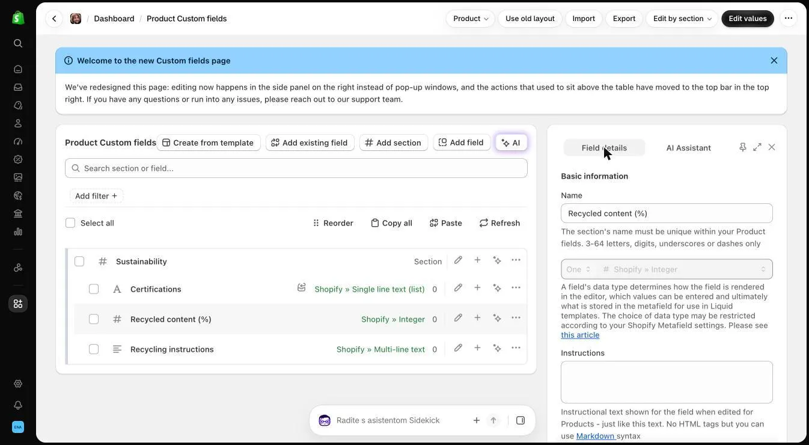
Task: Open sidebar Apps grid icon
Action: click(x=18, y=304)
